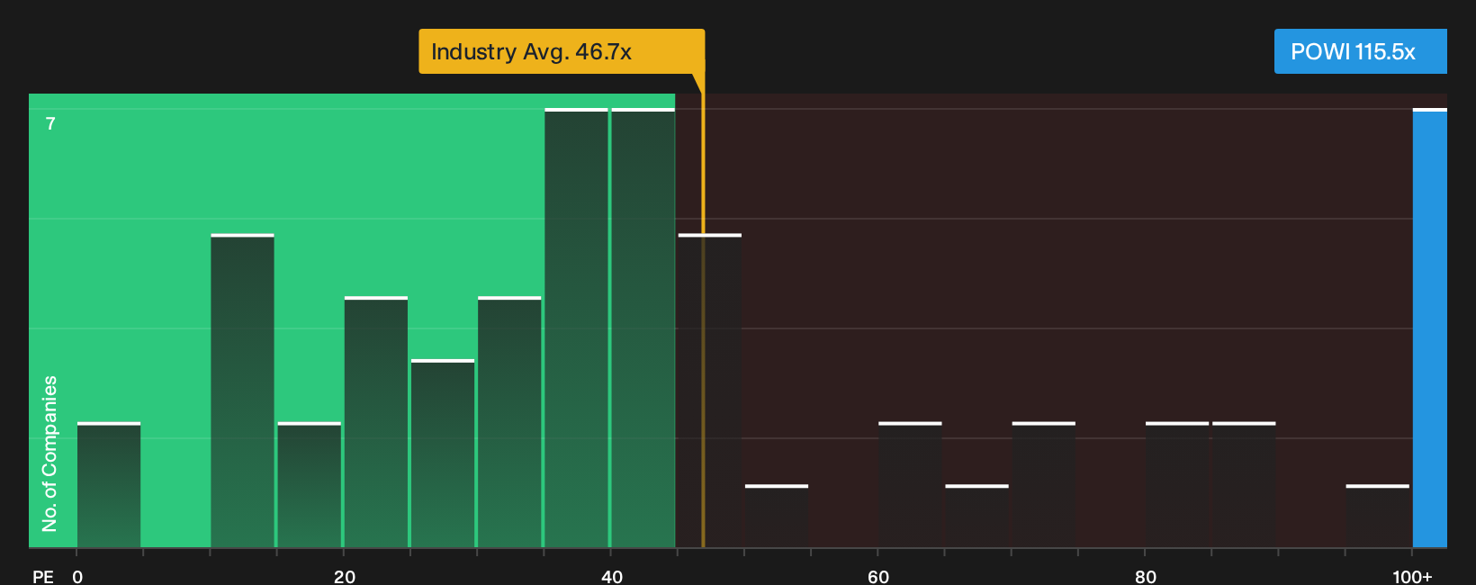Click the x-axis label '80'
The image size is (1476, 585).
[x=1146, y=576]
